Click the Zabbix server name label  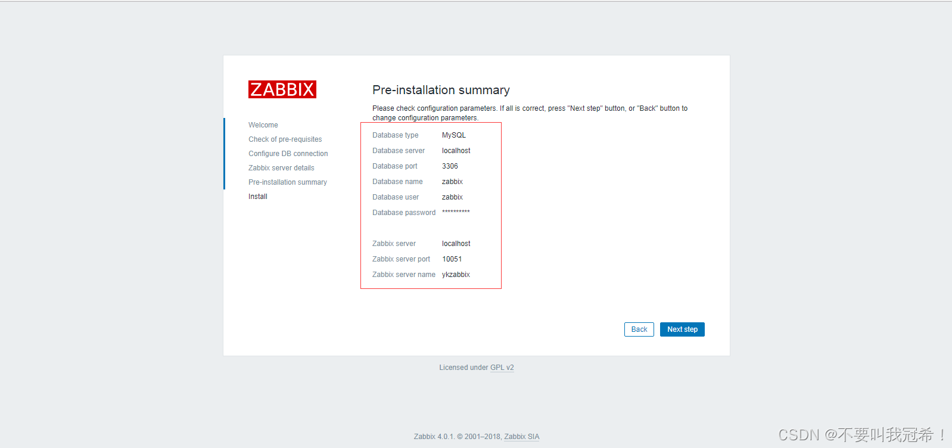coord(404,275)
